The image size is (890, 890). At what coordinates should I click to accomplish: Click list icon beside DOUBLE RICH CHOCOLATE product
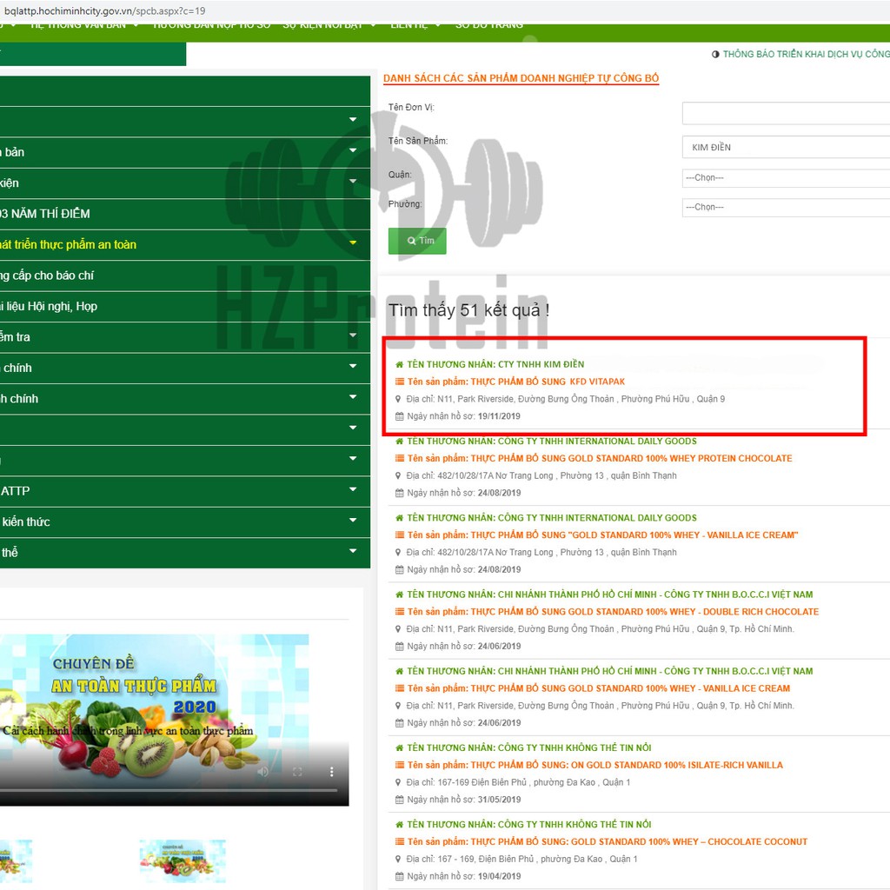(x=400, y=611)
